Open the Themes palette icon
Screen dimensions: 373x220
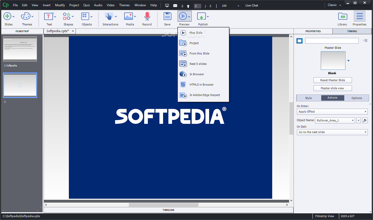pyautogui.click(x=25, y=16)
